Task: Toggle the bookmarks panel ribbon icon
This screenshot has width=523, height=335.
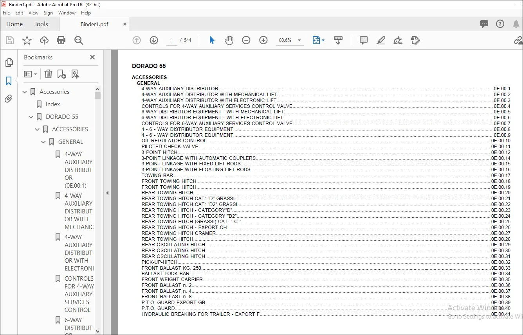Action: pos(9,81)
